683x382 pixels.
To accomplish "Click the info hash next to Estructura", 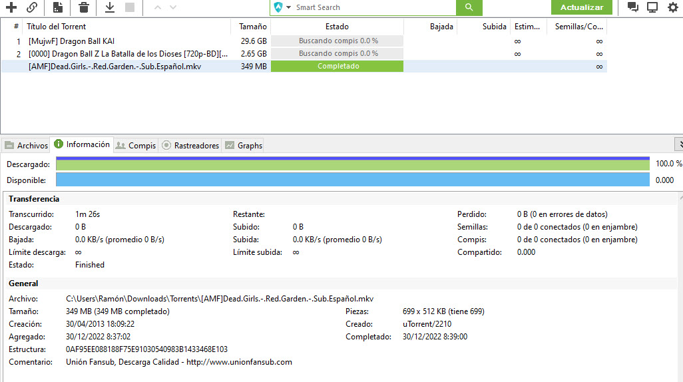I will click(147, 349).
